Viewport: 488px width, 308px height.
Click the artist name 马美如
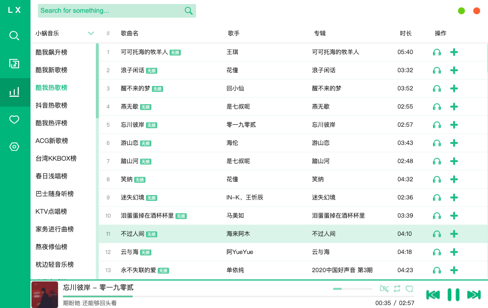(x=235, y=216)
